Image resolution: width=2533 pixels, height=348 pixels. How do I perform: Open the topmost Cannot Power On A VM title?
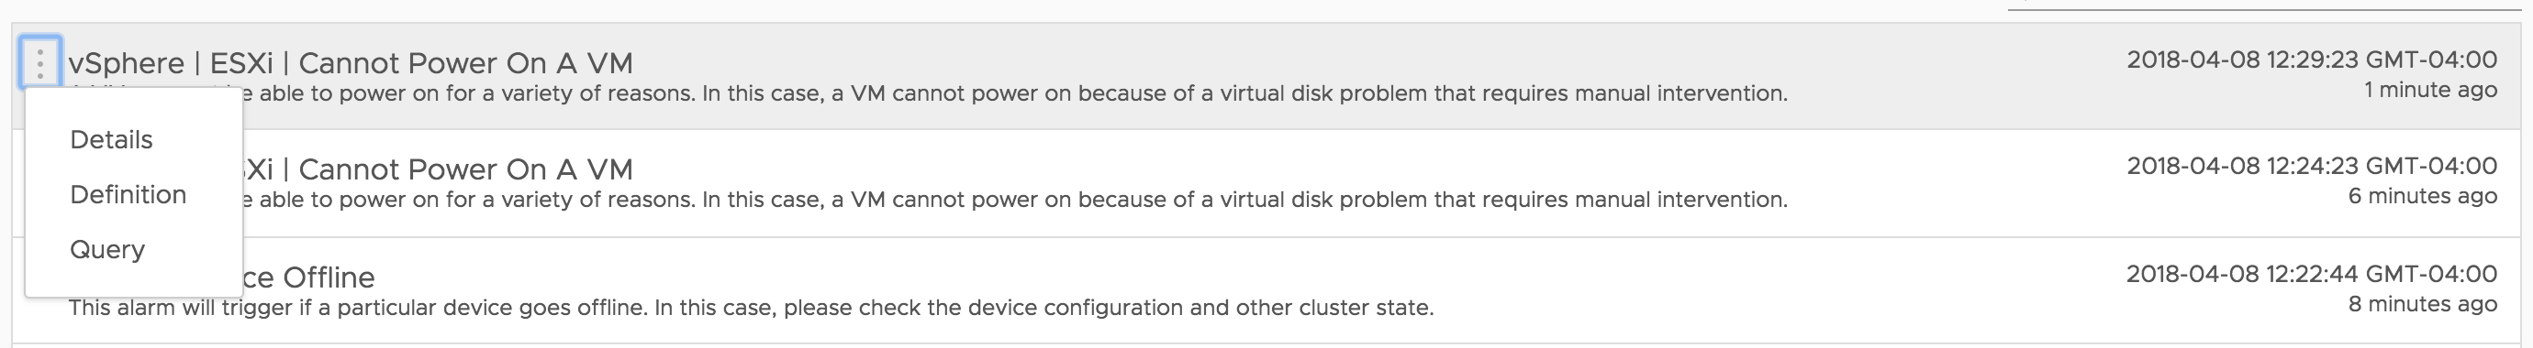pos(351,64)
